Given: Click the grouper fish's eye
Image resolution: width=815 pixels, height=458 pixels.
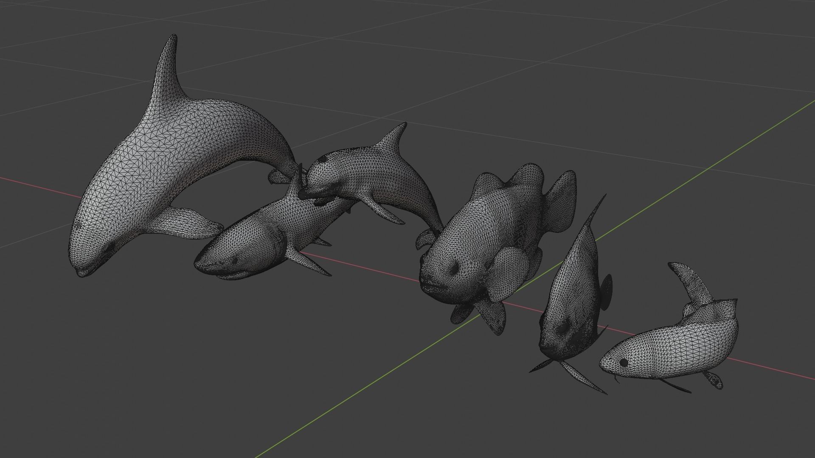Looking at the screenshot, I should pos(454,268).
